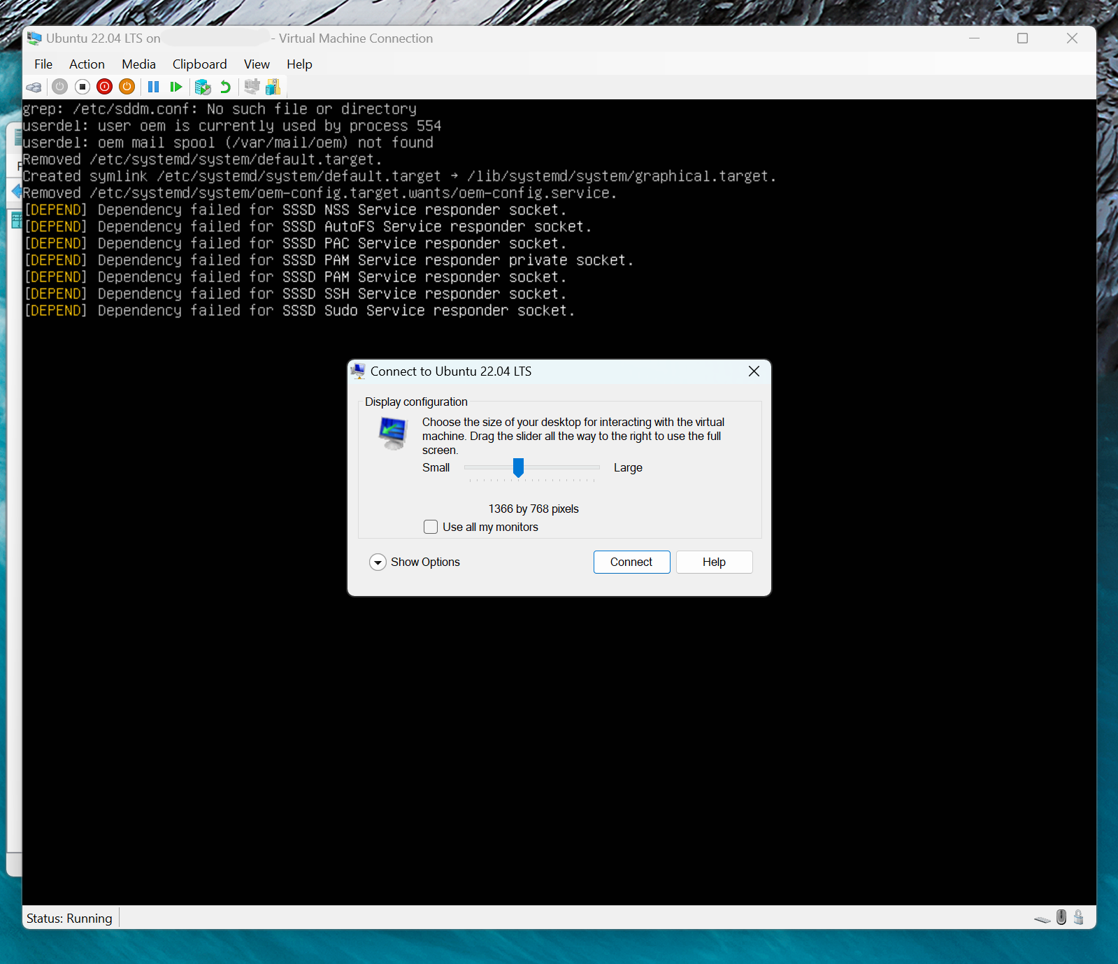
Task: Enable the Use all my monitors checkbox
Action: [x=431, y=527]
